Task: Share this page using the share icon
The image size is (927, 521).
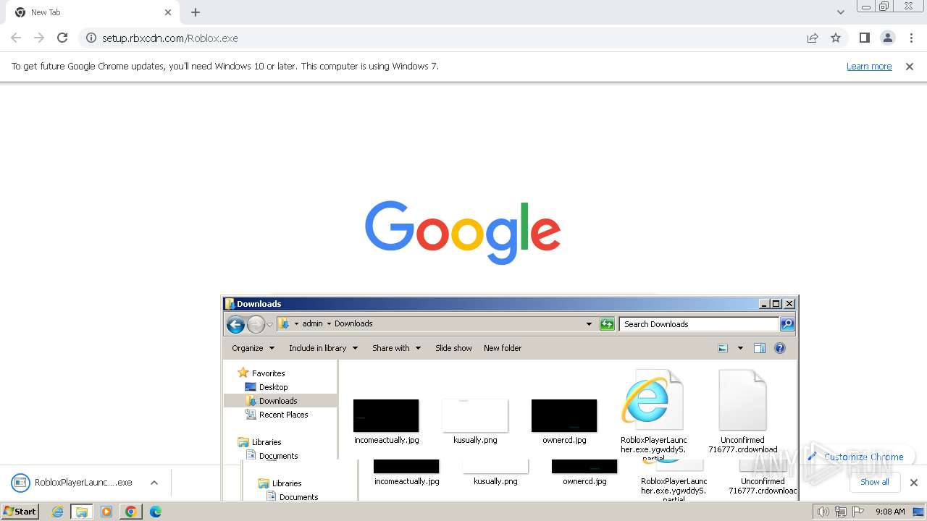Action: 813,38
